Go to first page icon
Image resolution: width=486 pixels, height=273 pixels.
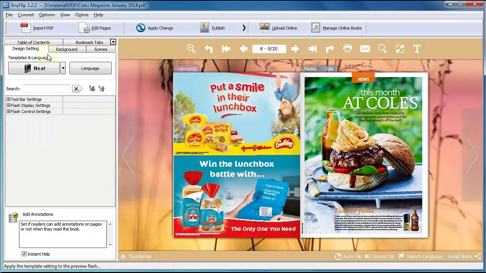click(226, 49)
